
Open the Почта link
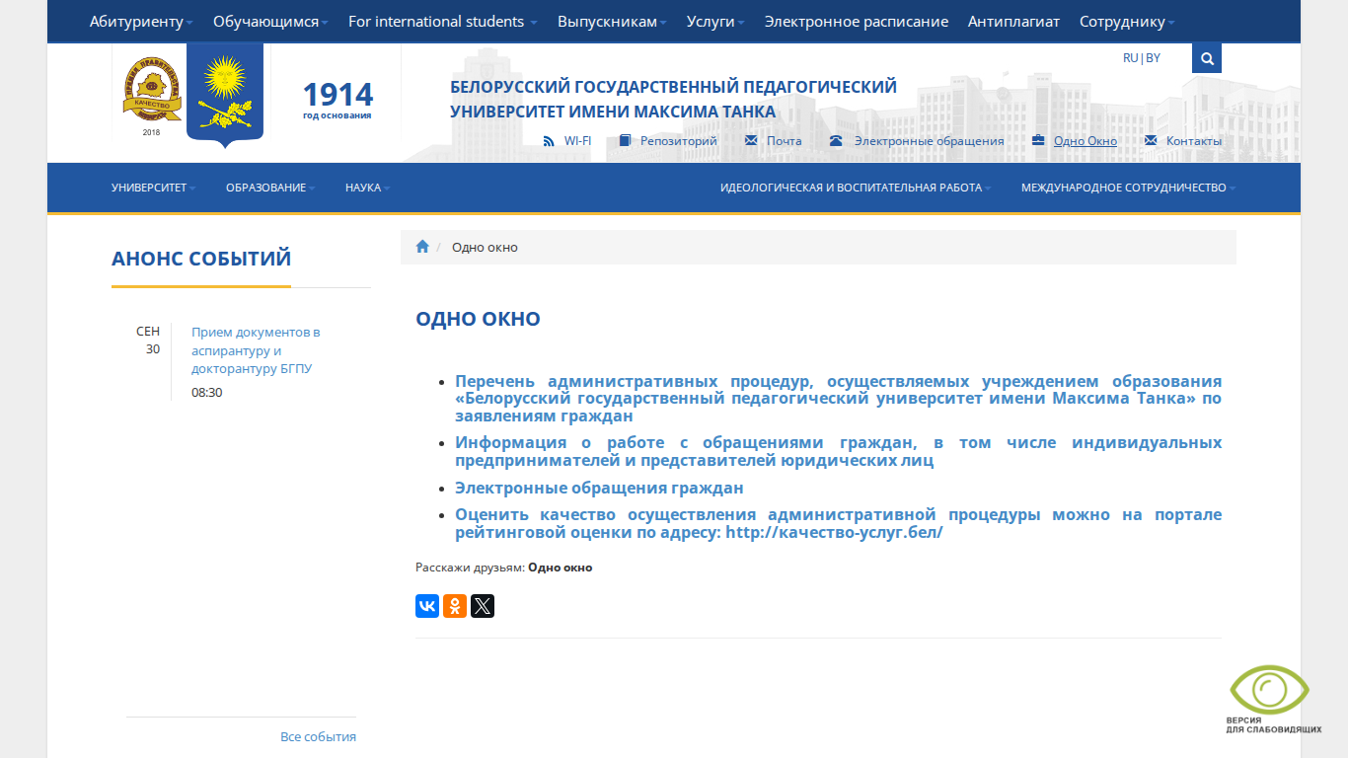click(x=785, y=141)
